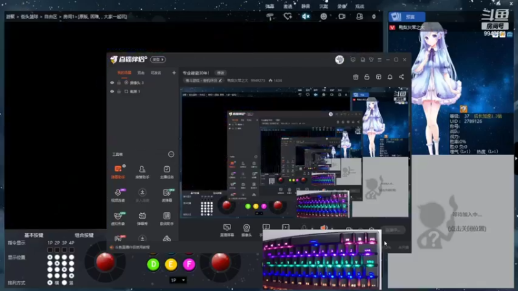Screen dimensions: 518x291
Task: Click the video camera icon in the game toolbar
Action: (x=342, y=16)
